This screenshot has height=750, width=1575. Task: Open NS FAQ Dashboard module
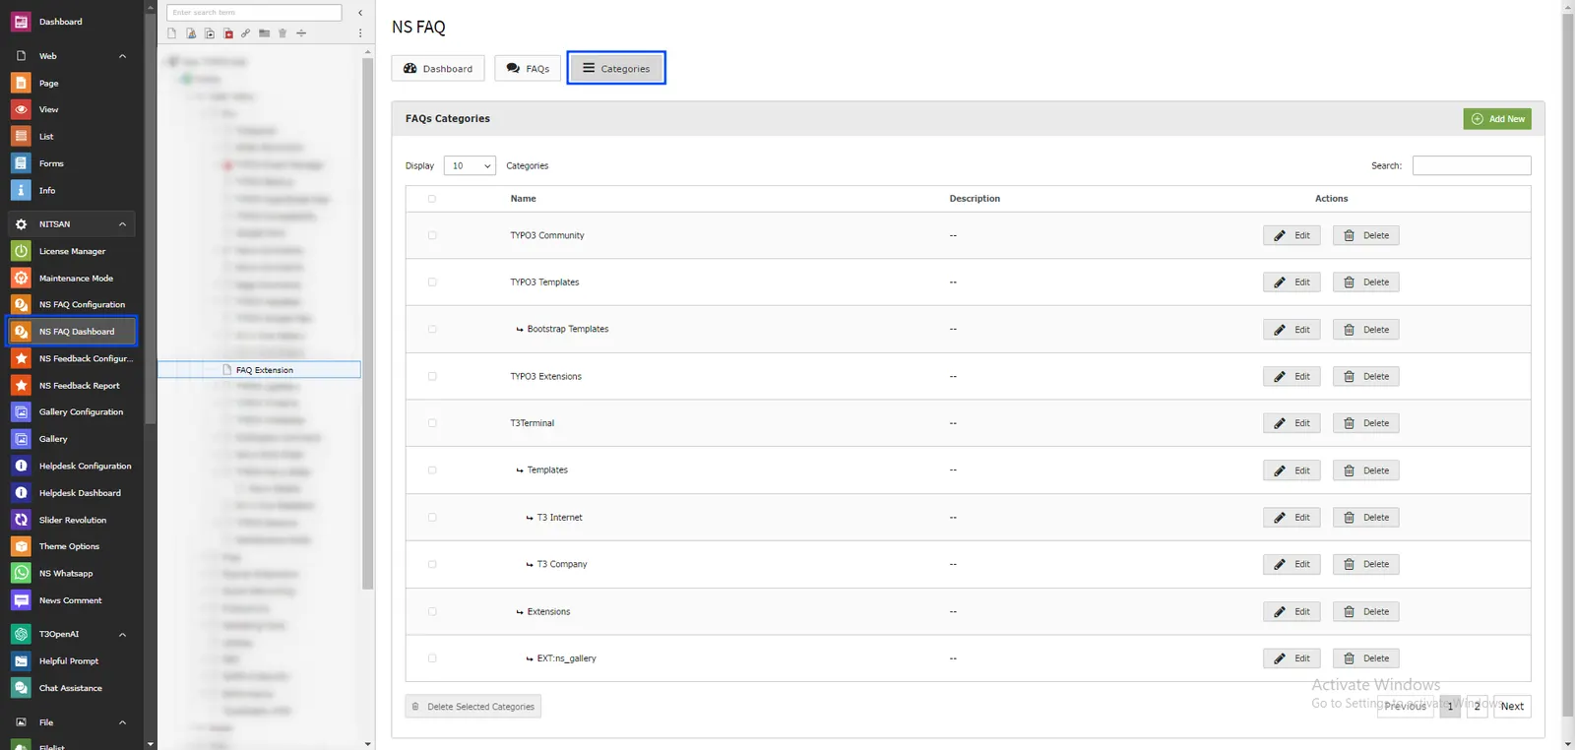point(72,332)
